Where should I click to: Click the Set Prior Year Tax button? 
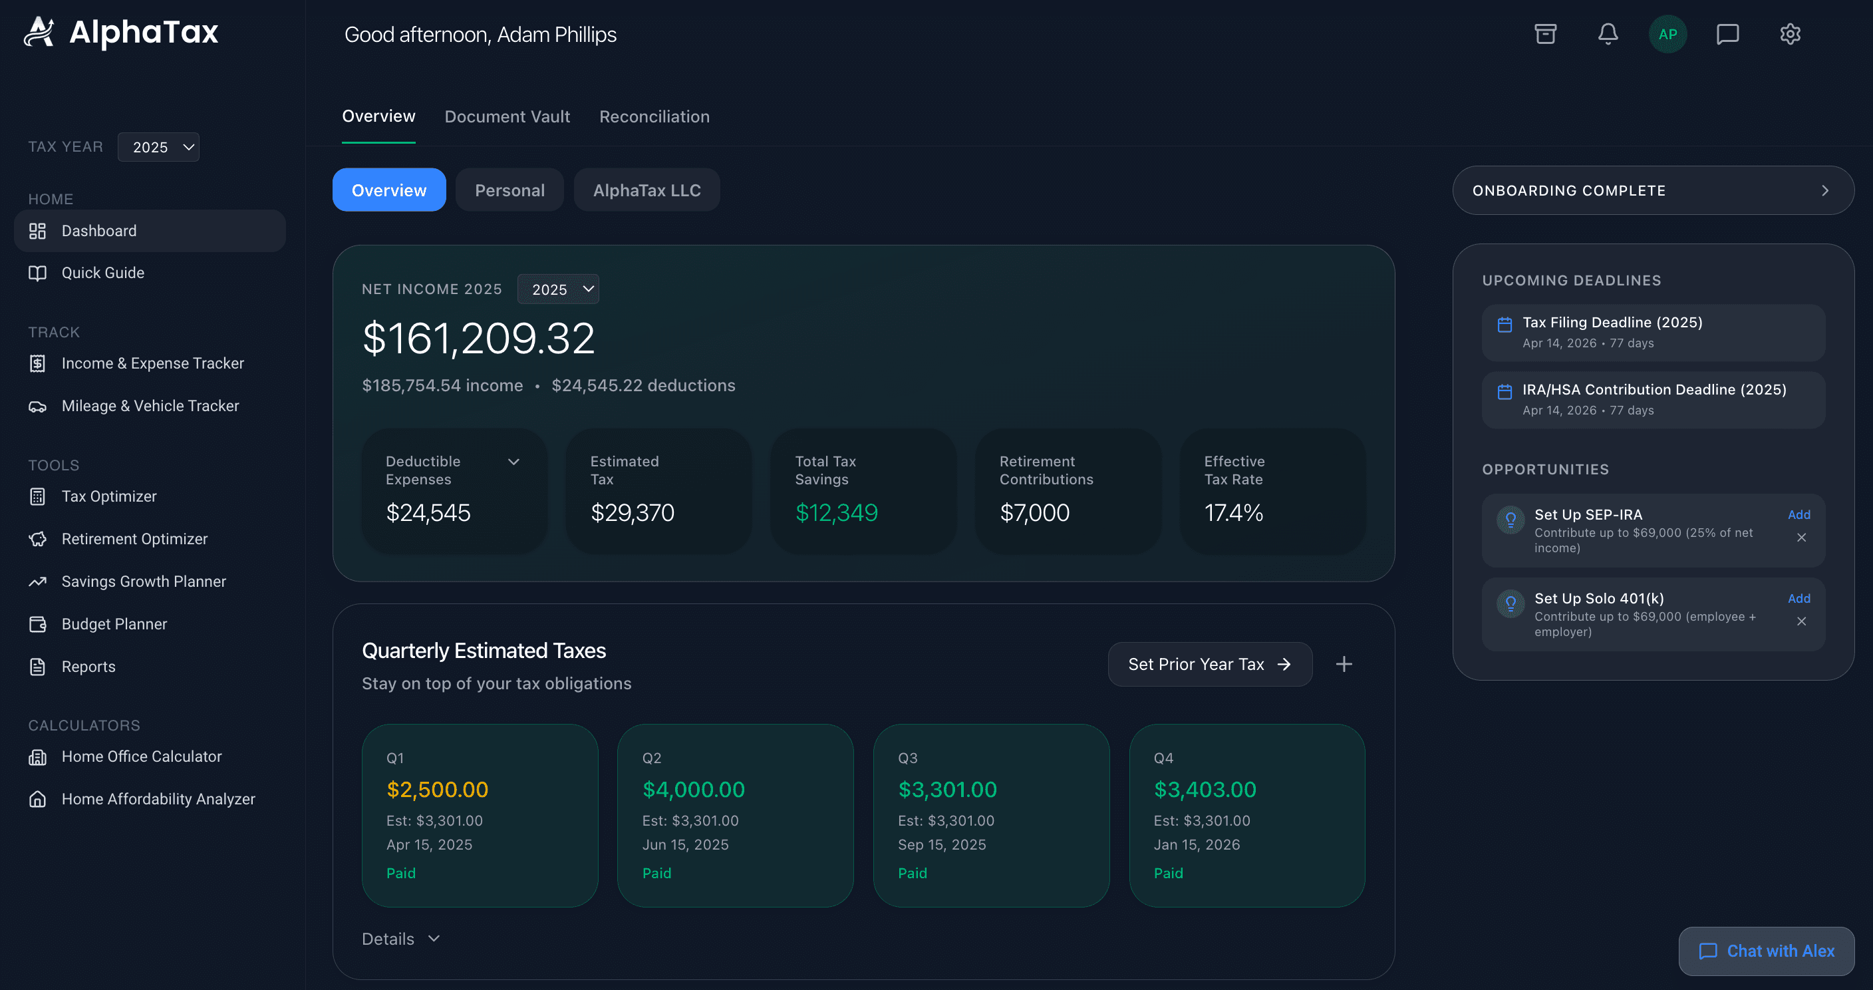pos(1209,664)
